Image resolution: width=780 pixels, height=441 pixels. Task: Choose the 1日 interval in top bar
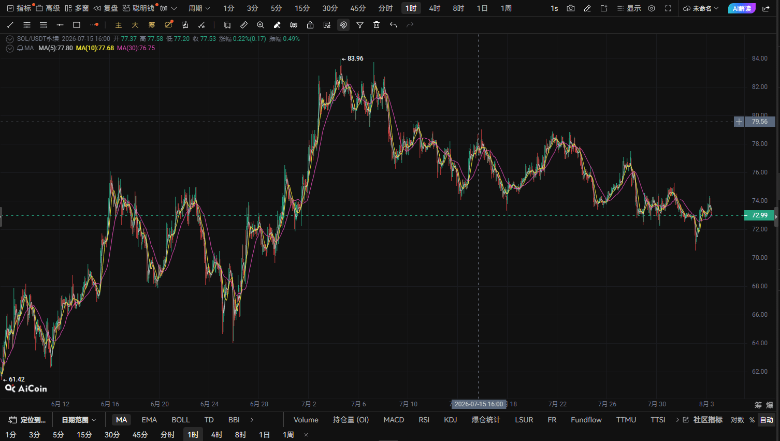482,8
